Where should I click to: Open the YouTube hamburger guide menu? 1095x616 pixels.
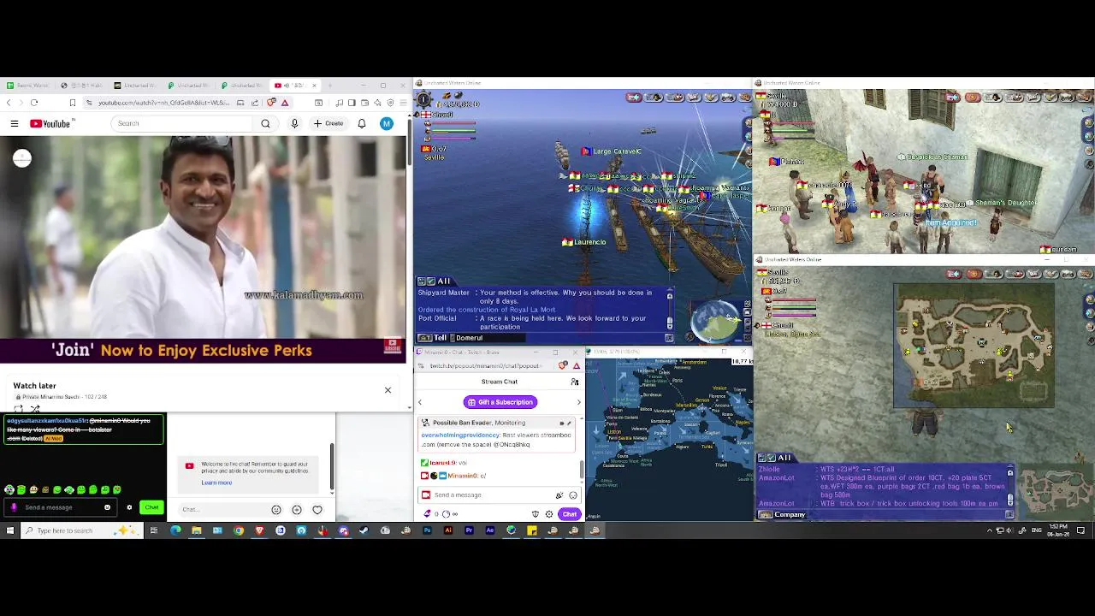point(15,123)
